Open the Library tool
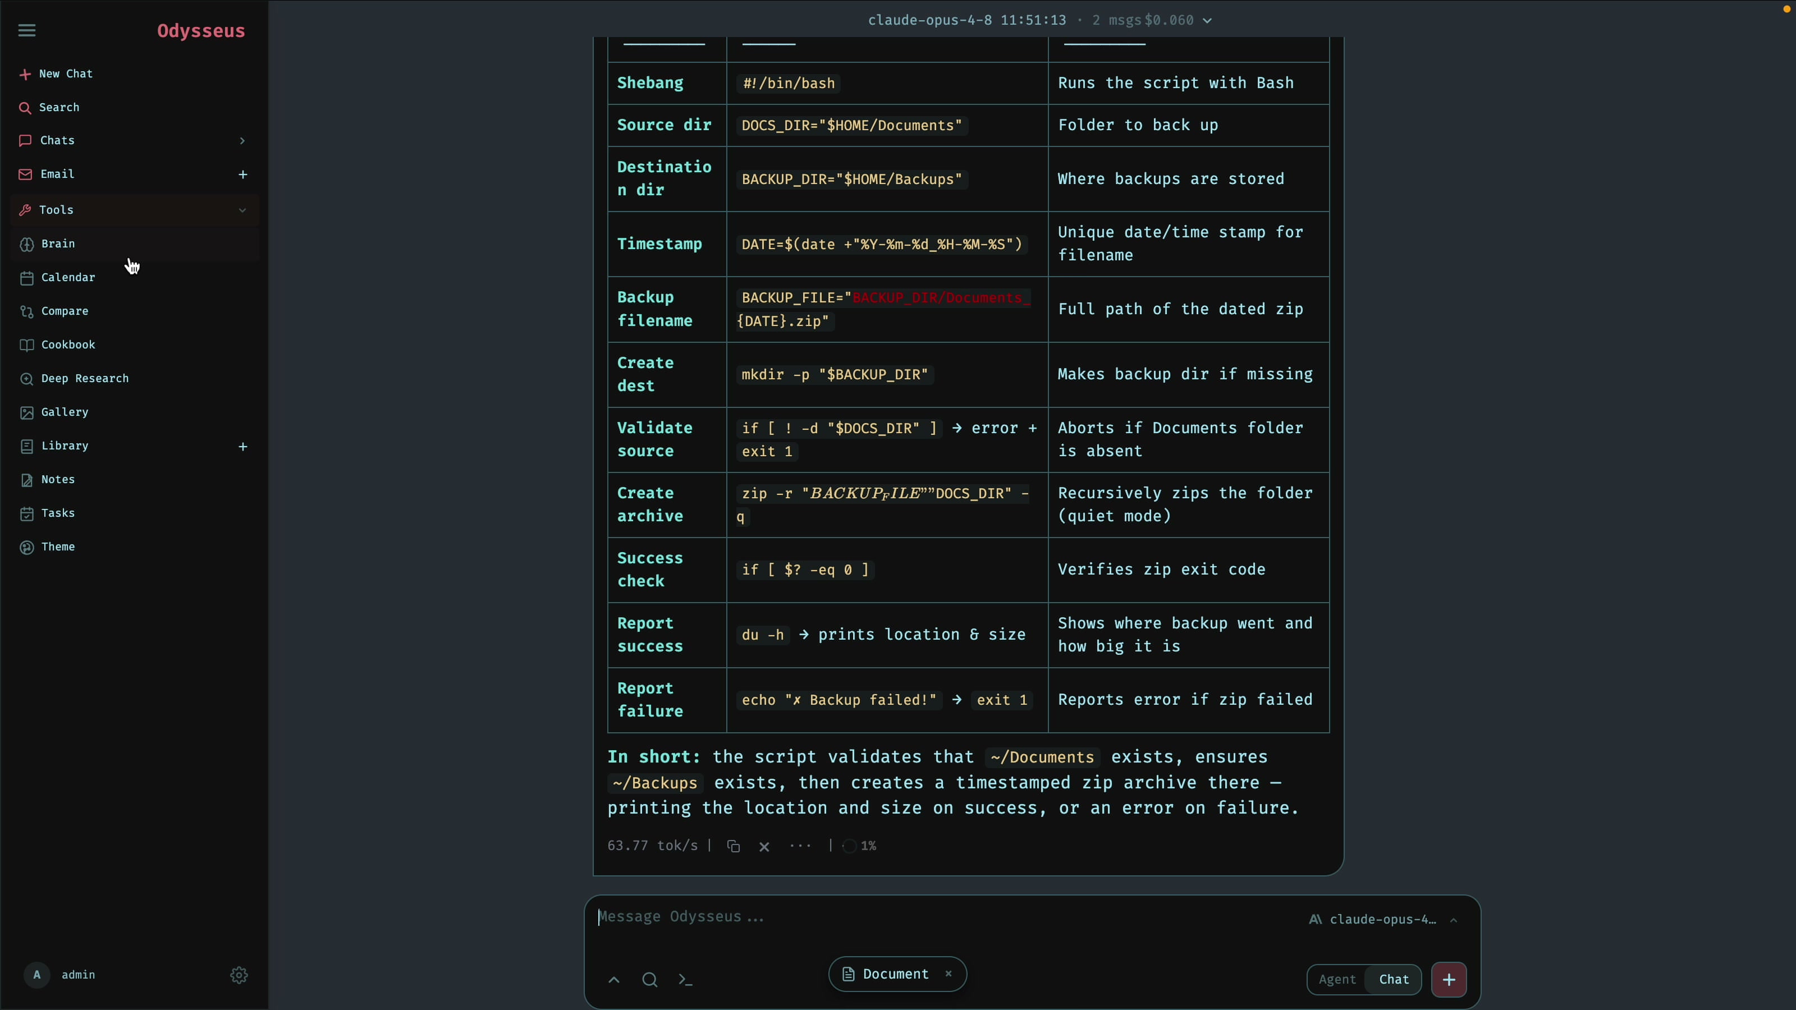 click(x=64, y=446)
